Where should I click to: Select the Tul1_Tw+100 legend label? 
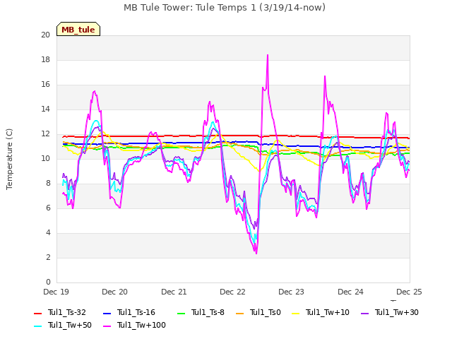pos(141,325)
